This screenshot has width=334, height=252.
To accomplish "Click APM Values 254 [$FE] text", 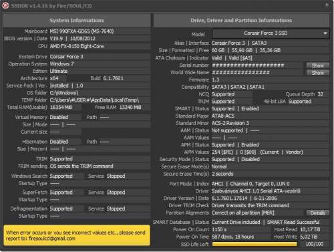I will [222, 152].
